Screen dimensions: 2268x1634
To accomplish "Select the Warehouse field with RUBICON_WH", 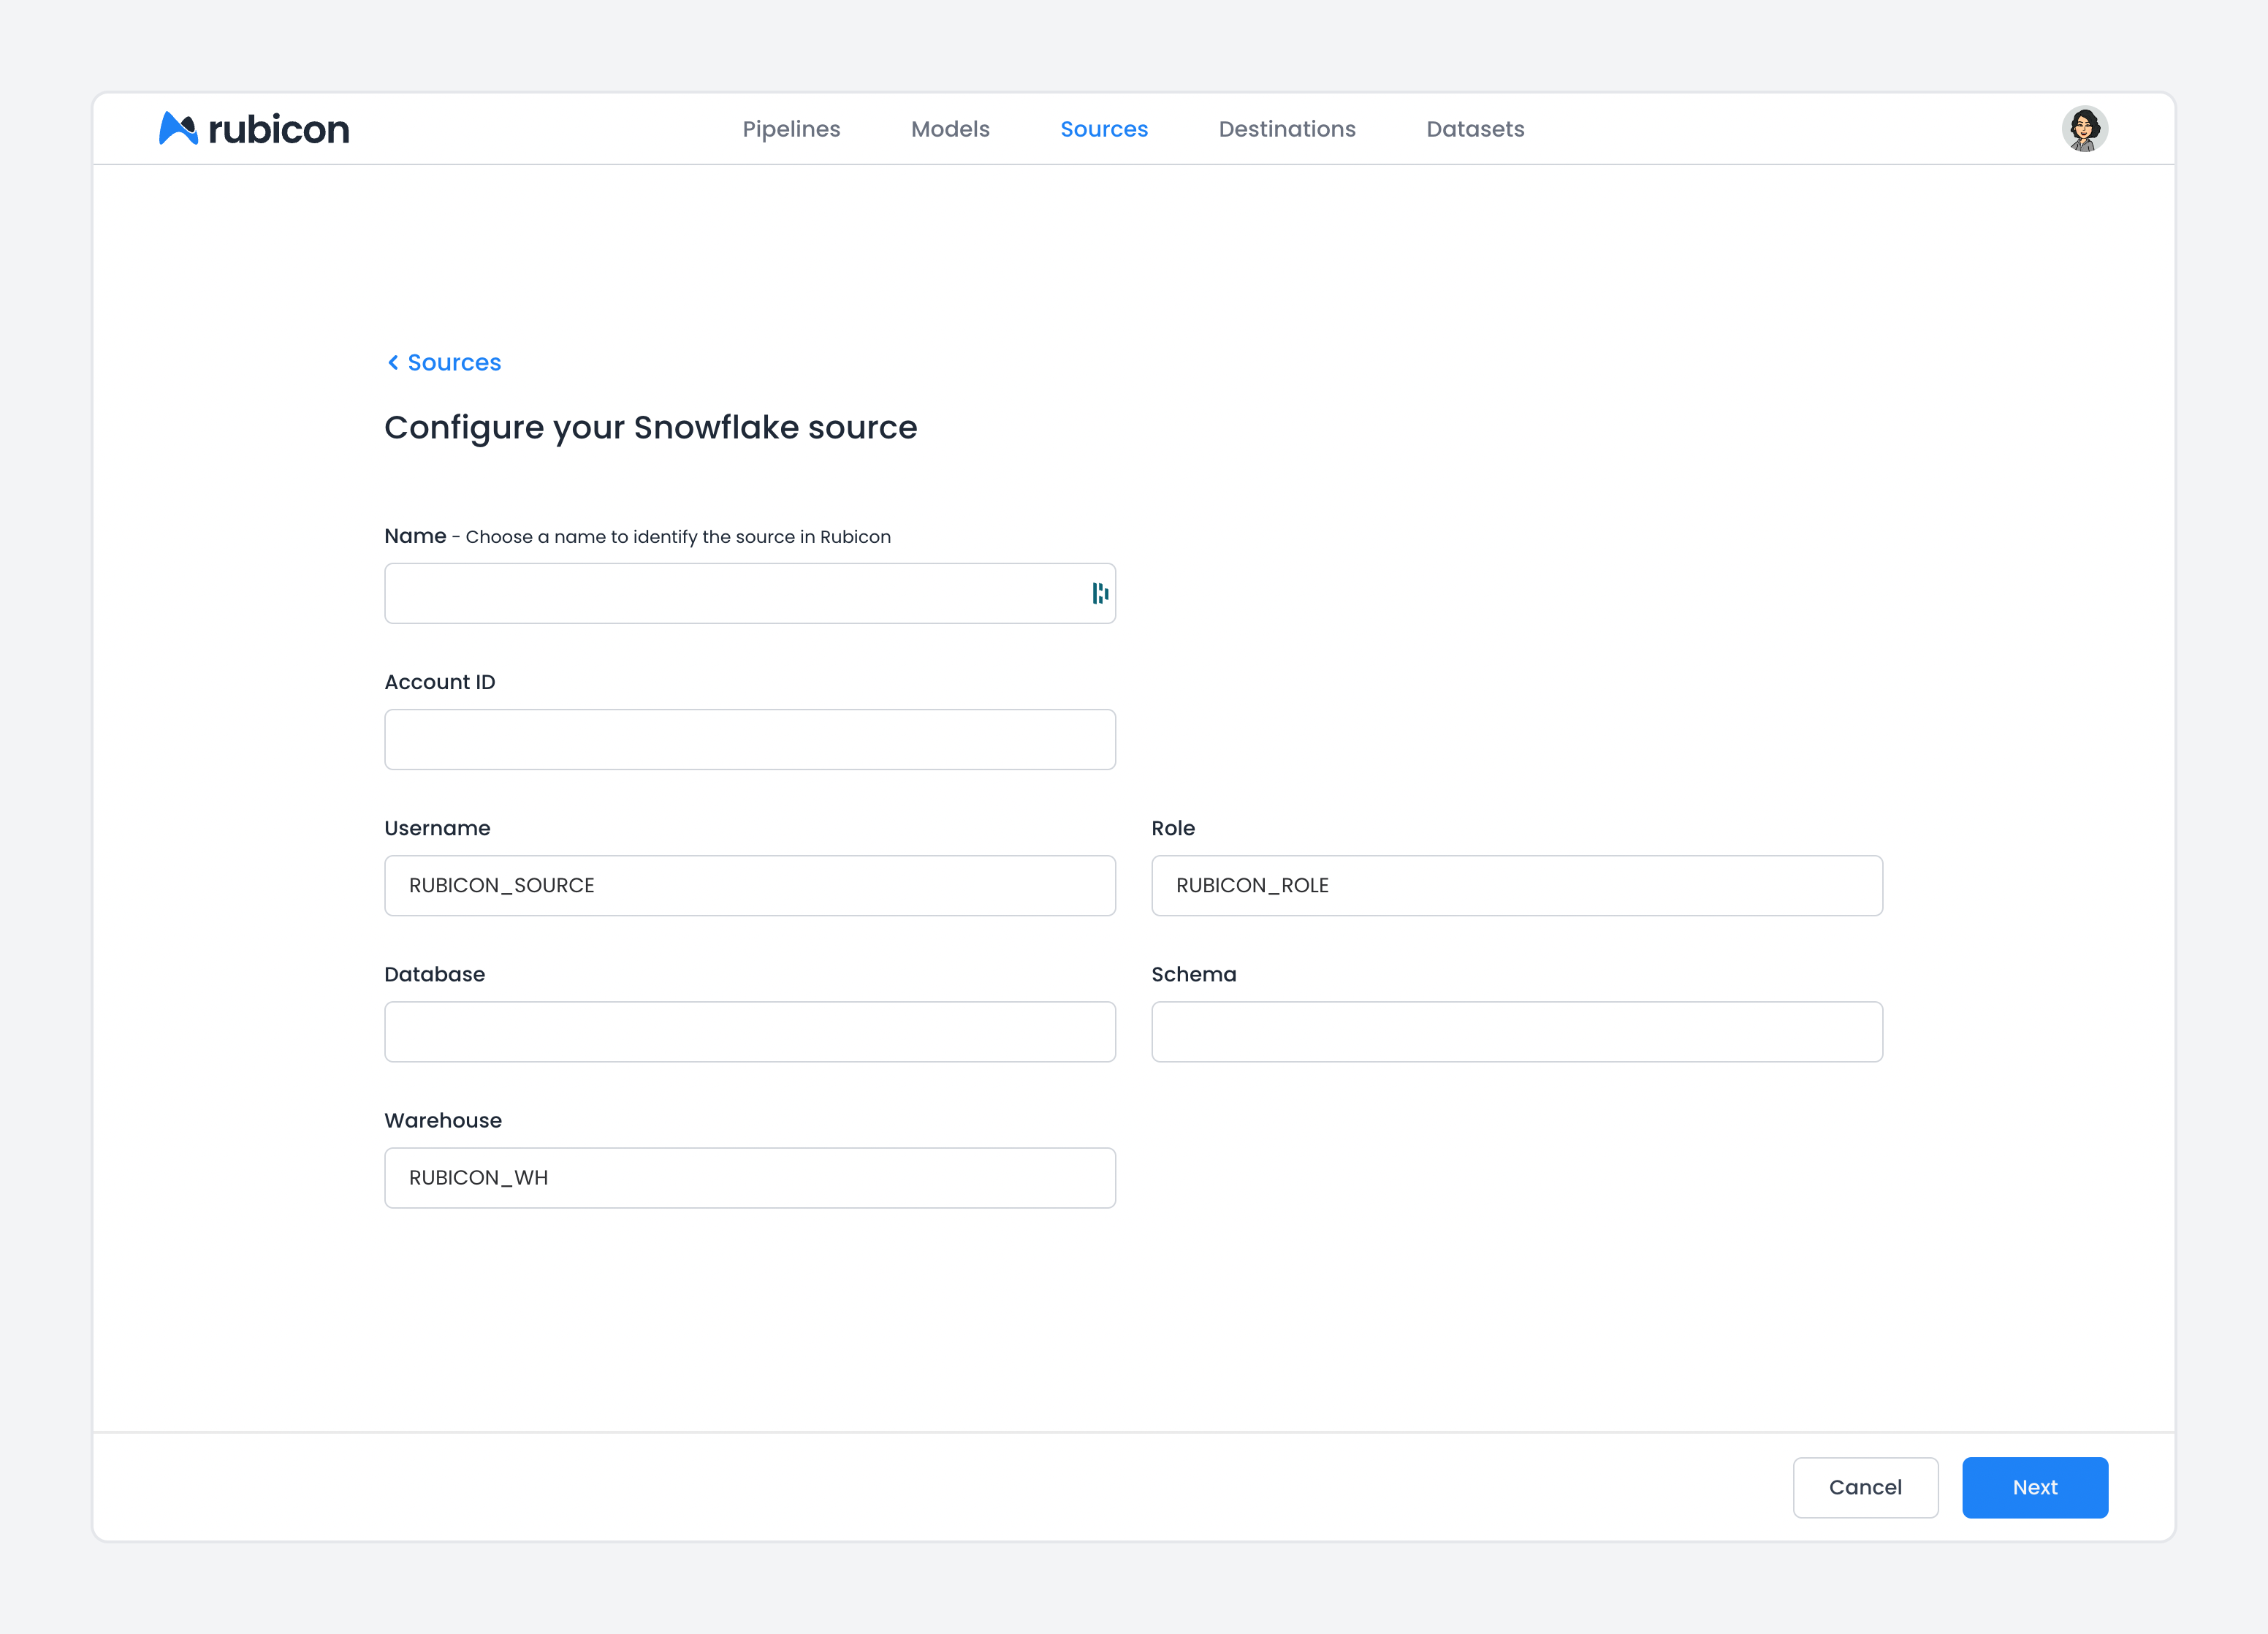I will click(x=750, y=1178).
